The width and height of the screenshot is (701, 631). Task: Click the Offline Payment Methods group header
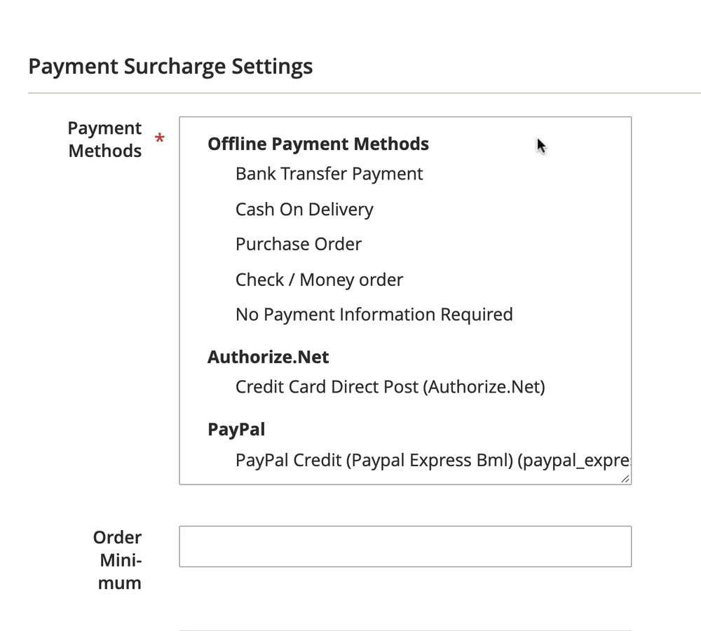click(318, 144)
